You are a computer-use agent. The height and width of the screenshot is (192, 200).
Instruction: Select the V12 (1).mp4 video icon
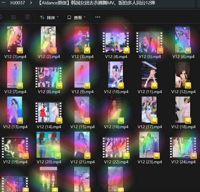pos(15,40)
